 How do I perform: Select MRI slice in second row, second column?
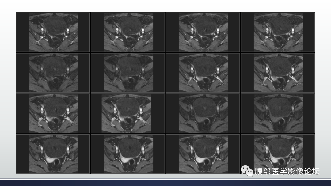tap(128, 73)
